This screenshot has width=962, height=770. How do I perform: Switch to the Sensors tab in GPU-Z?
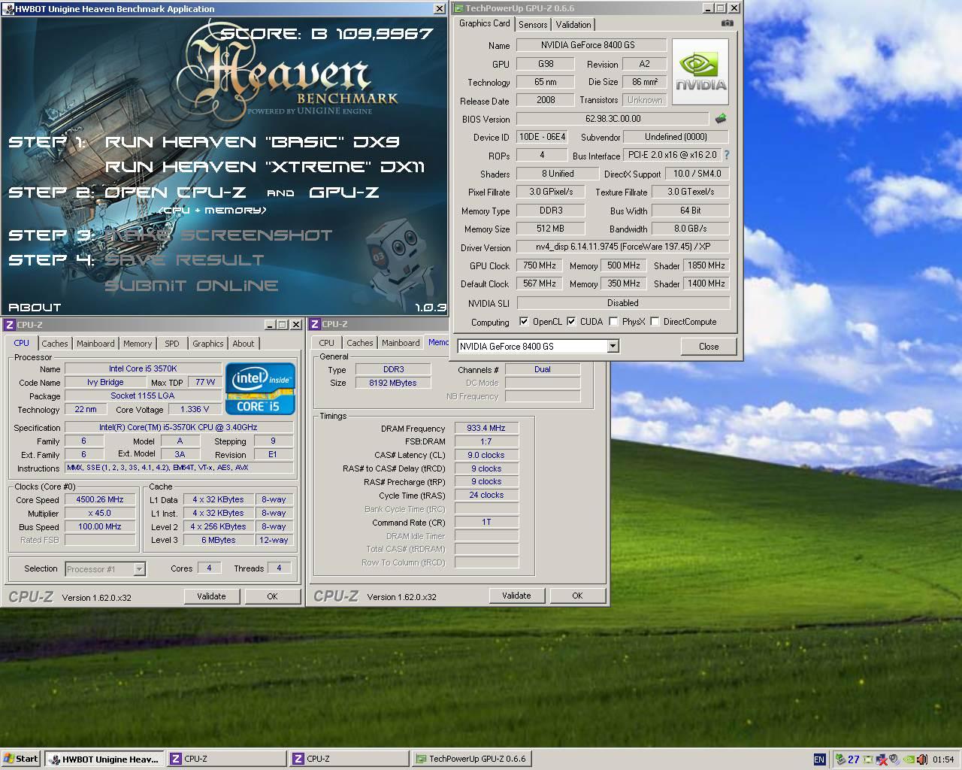[x=533, y=25]
